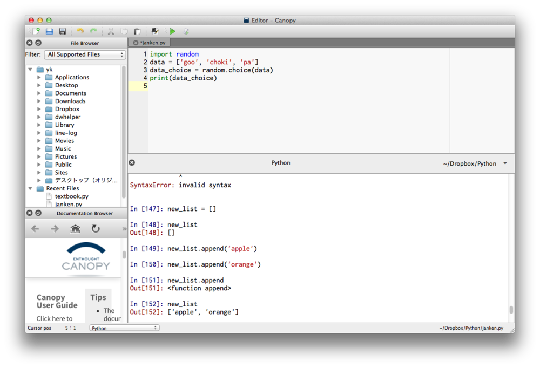Run the current file with the green arrow
The height and width of the screenshot is (368, 540).
pos(172,31)
